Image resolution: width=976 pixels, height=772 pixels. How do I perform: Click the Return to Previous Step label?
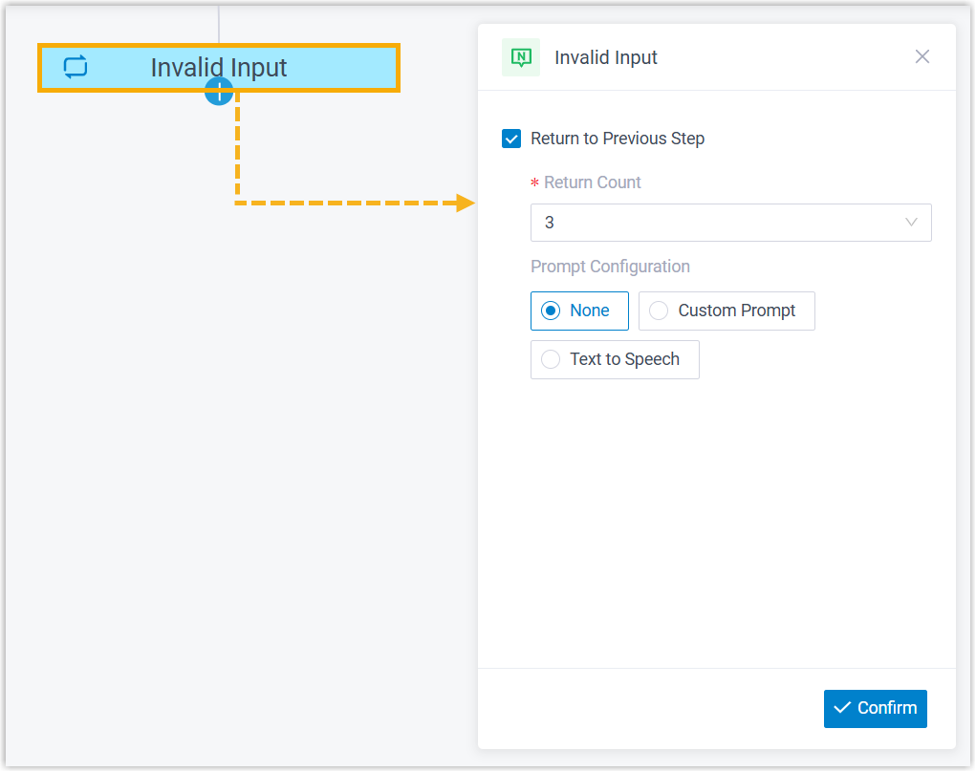tap(618, 139)
